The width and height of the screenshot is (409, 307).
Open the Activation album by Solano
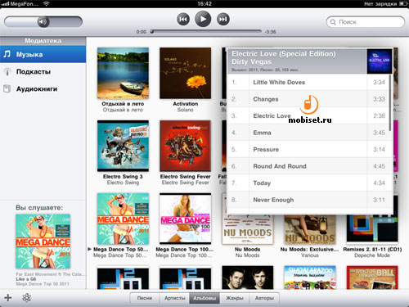[x=186, y=73]
